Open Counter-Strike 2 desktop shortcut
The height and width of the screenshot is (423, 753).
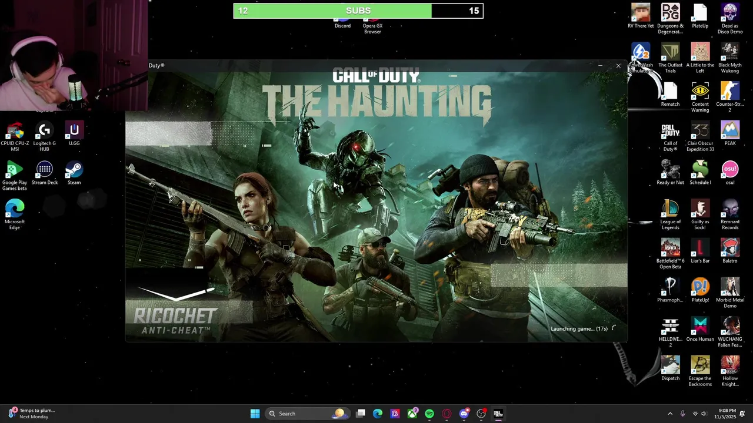click(730, 97)
